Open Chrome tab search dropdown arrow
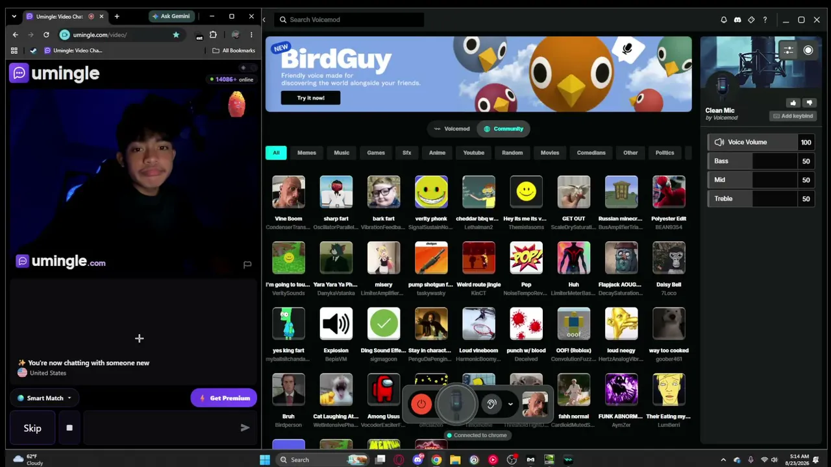This screenshot has height=467, width=831. point(14,16)
